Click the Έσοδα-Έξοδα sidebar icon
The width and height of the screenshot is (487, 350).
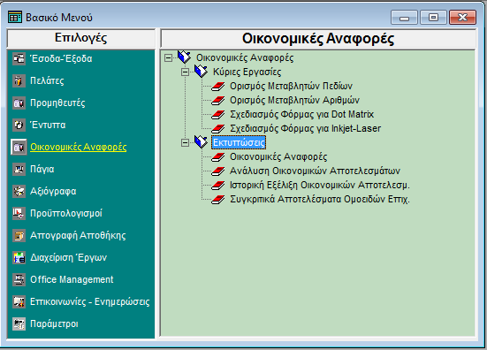[19, 58]
